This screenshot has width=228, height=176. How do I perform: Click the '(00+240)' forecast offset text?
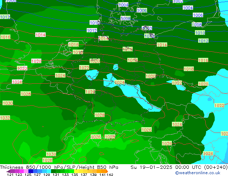(x=216, y=167)
